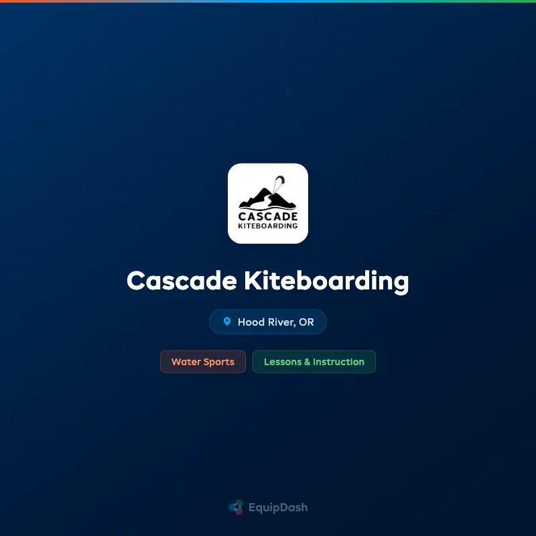Toggle the Lessons & Instruction chip
The height and width of the screenshot is (536, 536).
[x=314, y=362]
